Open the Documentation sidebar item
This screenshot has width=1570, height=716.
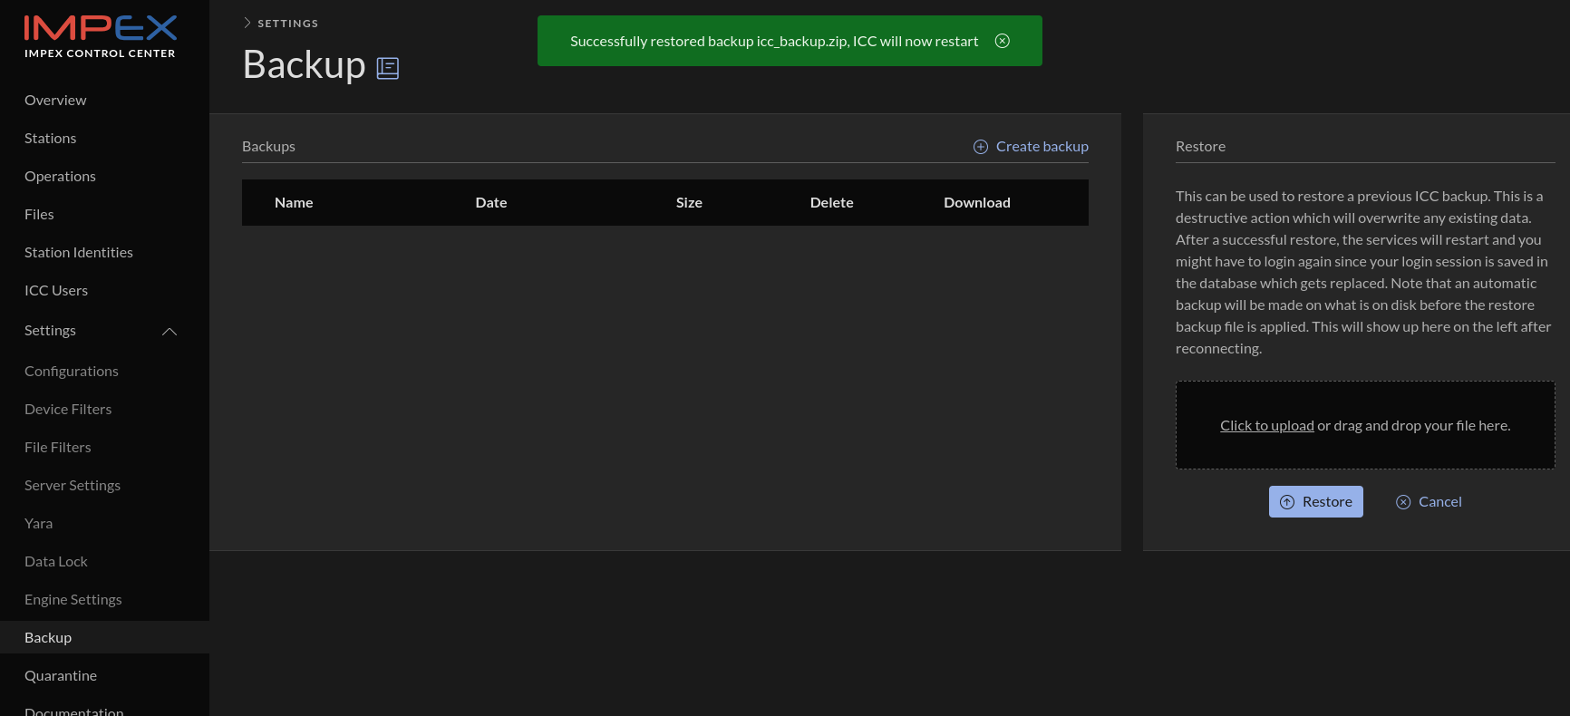[74, 710]
